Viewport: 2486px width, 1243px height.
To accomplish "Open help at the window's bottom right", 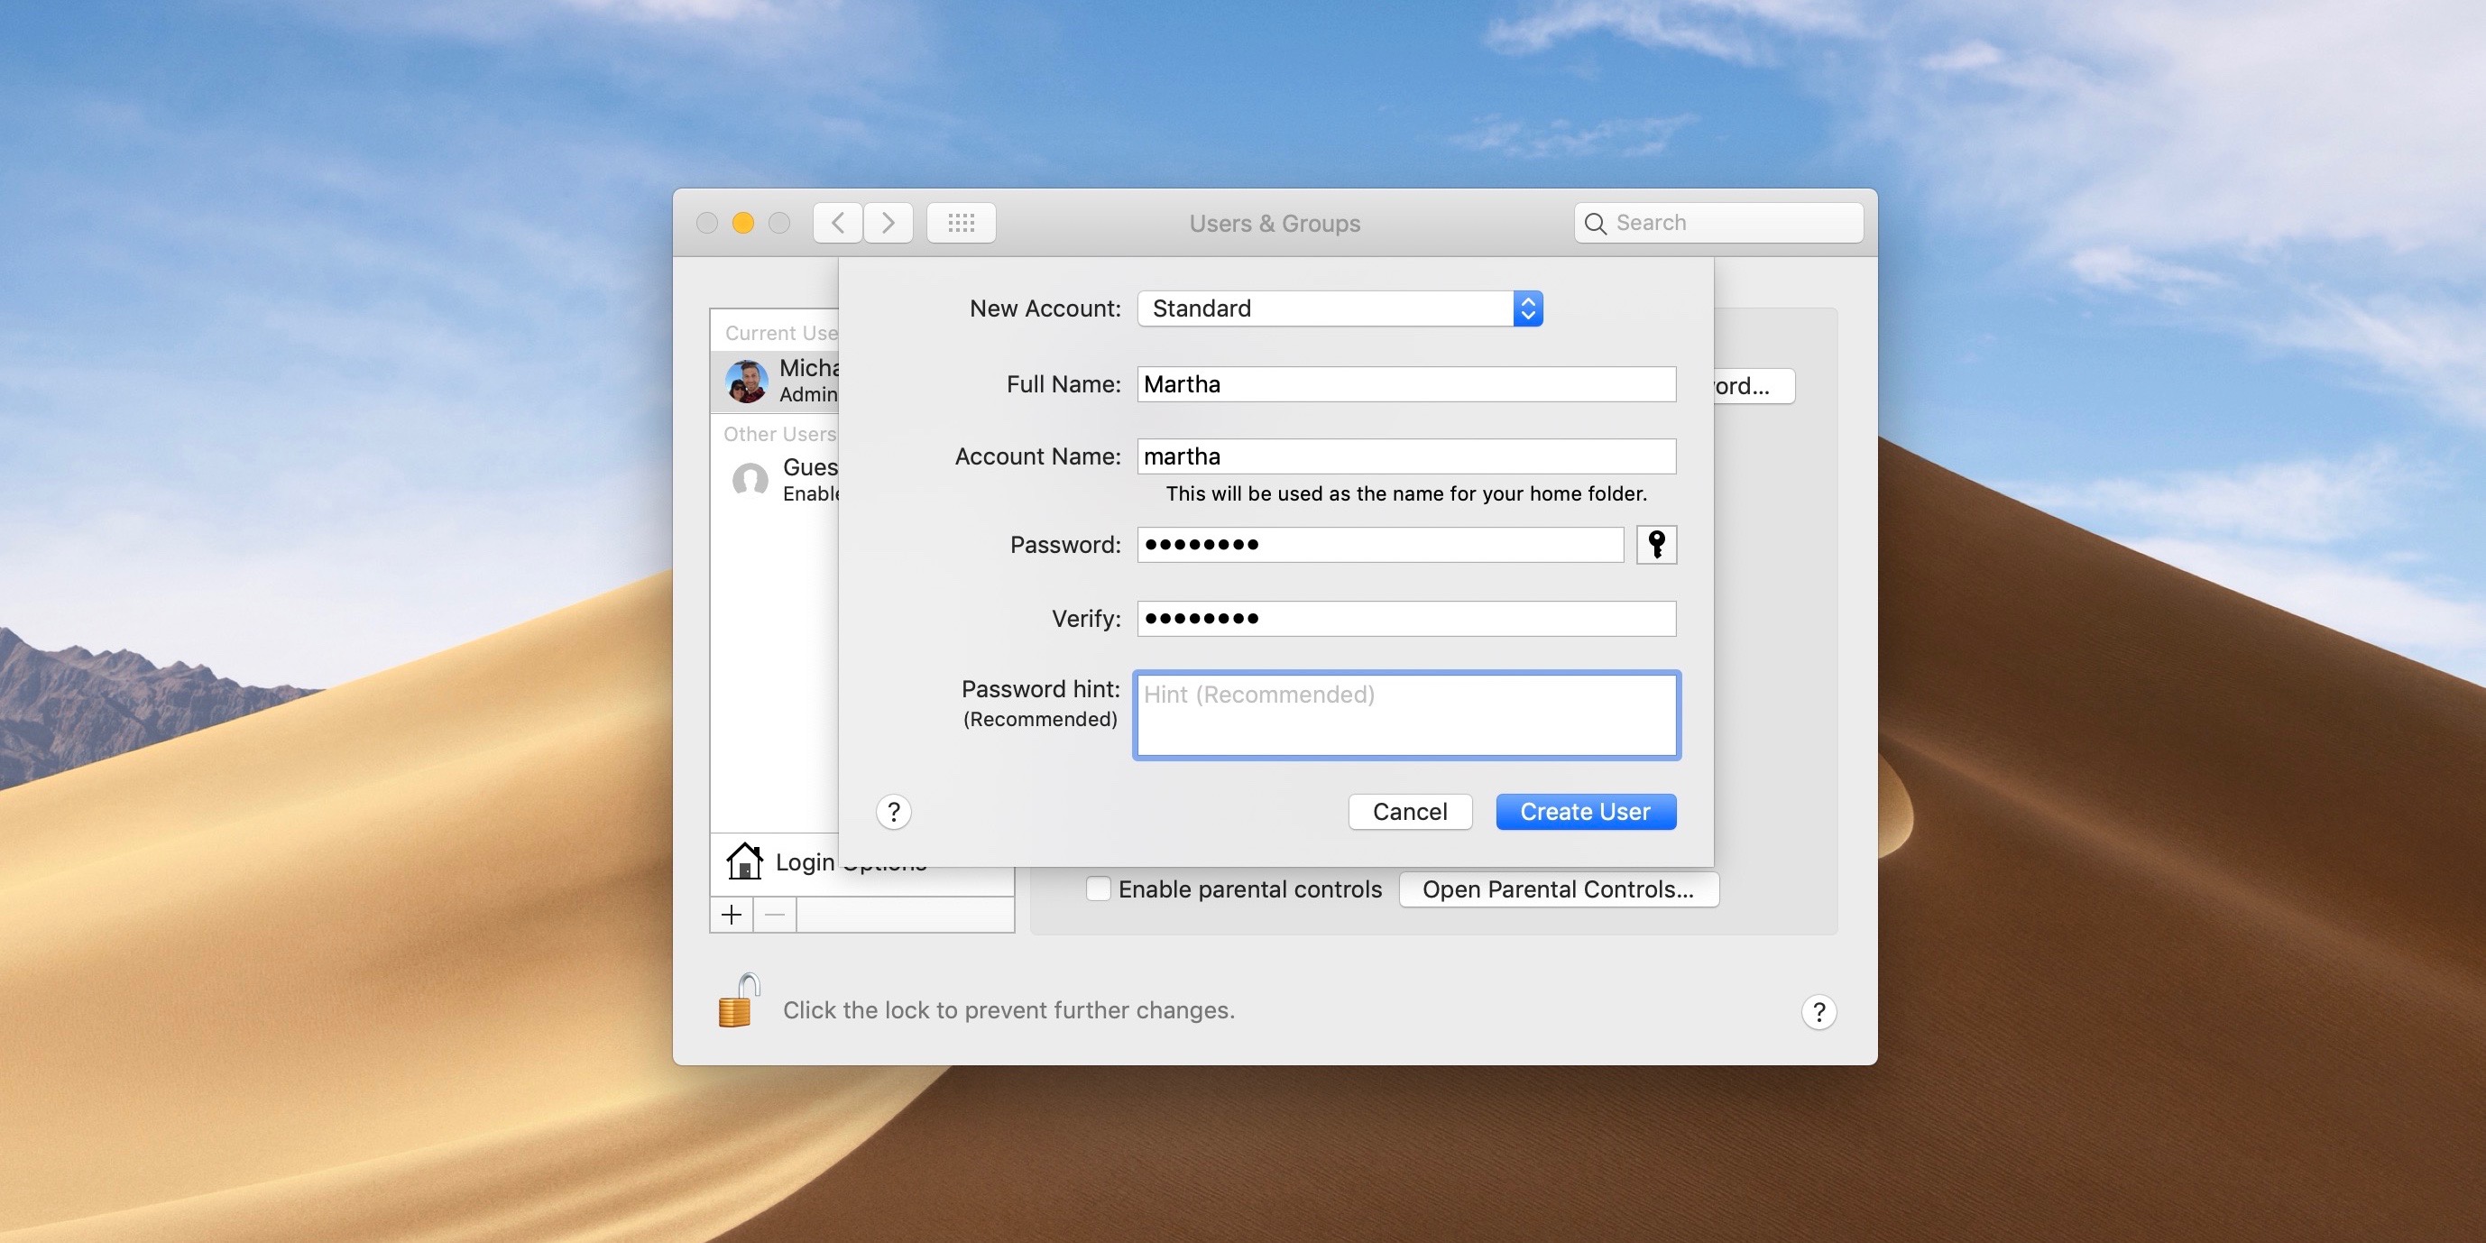I will (x=1818, y=1011).
